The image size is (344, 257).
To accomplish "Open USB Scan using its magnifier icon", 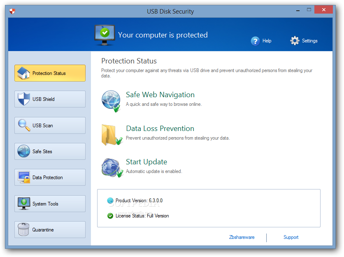I will point(24,125).
